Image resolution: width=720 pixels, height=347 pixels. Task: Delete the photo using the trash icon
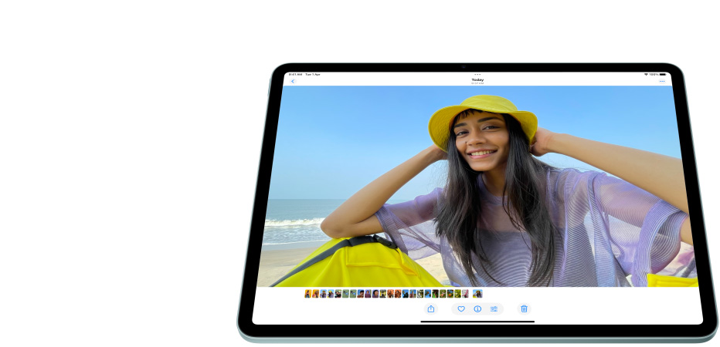[524, 308]
